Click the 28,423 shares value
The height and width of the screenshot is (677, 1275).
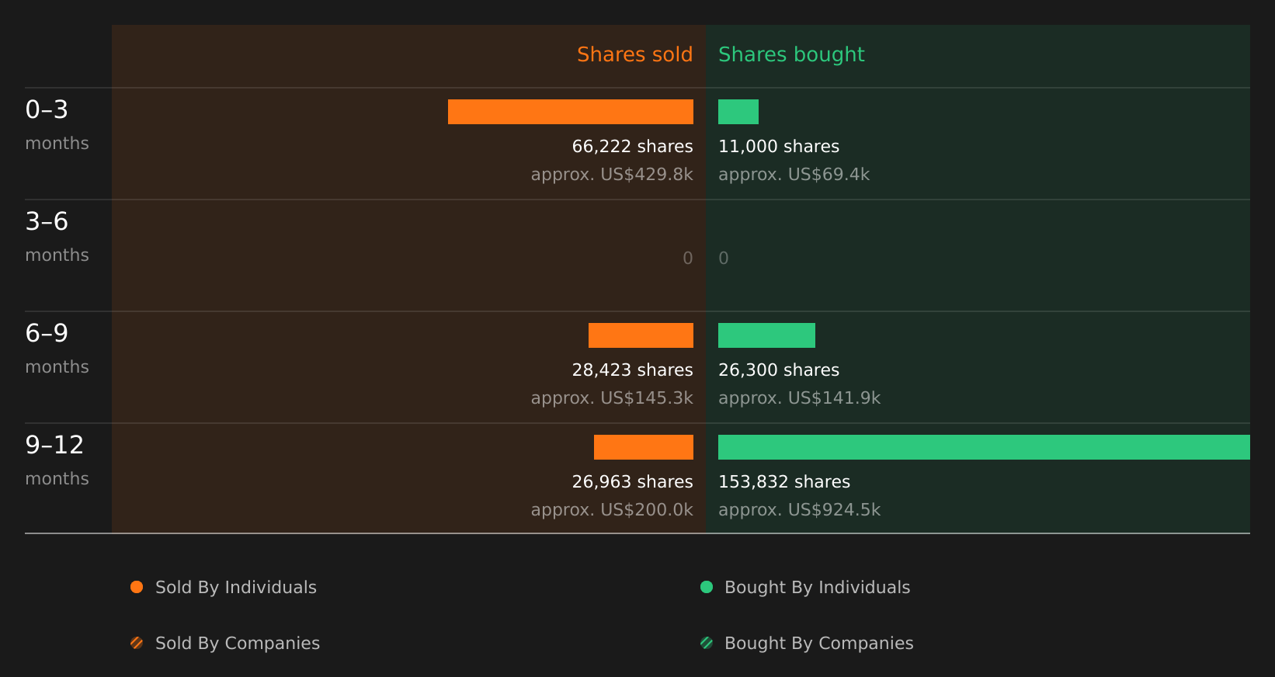[x=633, y=370]
